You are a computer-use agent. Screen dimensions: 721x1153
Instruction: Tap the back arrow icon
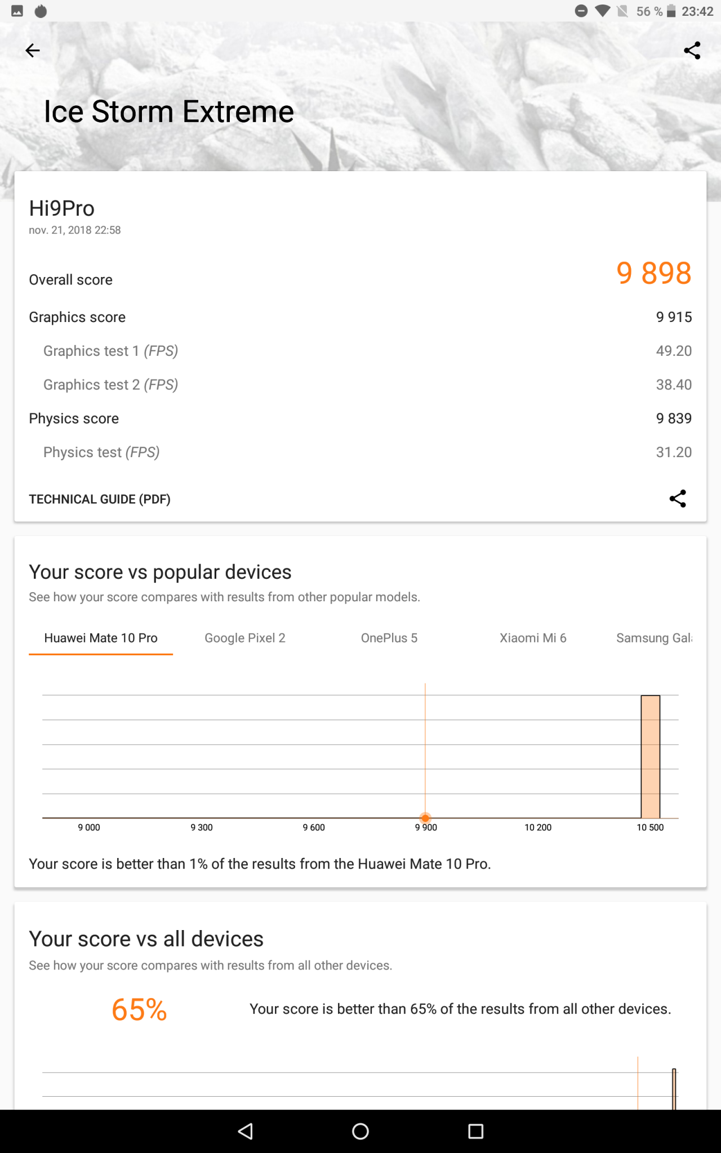click(33, 51)
